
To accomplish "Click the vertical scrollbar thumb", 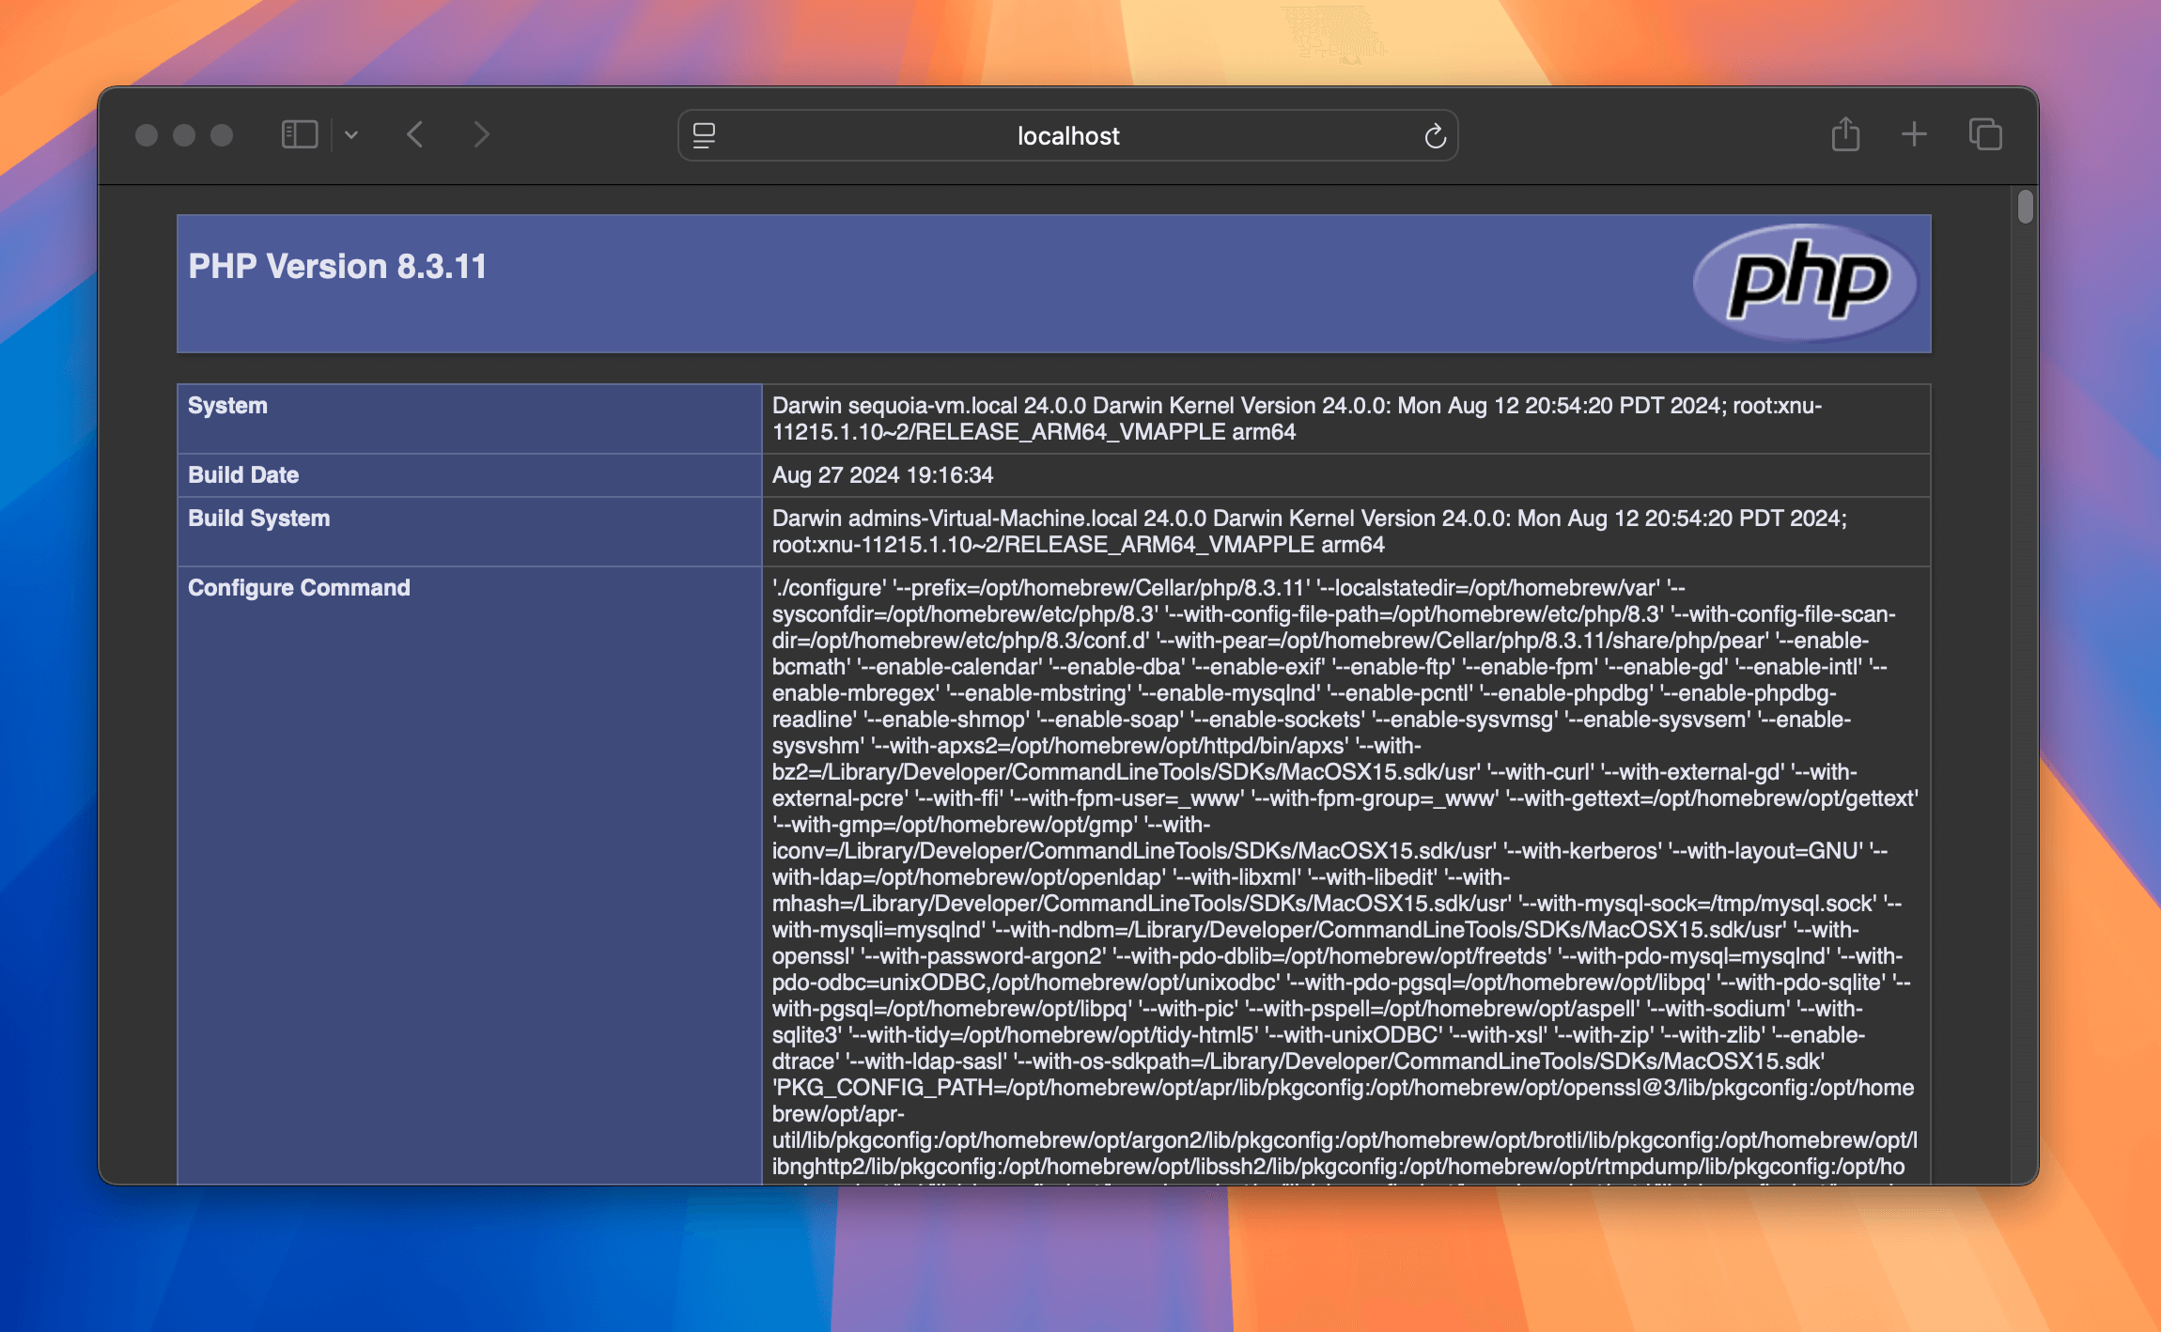I will tap(2025, 207).
